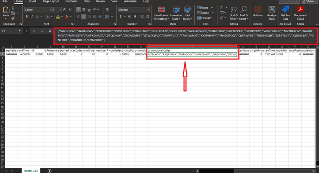Toggle Bold formatting
This screenshot has height=173, width=319.
coord(26,17)
